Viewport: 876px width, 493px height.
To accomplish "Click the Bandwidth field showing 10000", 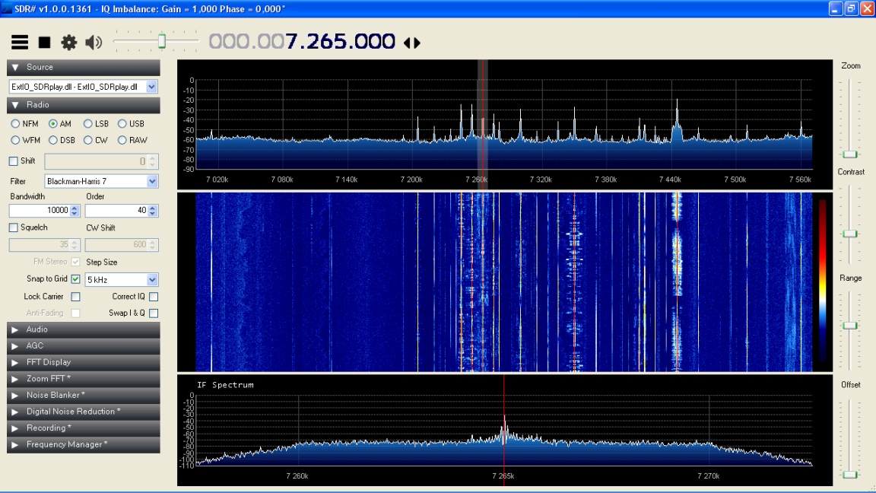I will (x=39, y=210).
